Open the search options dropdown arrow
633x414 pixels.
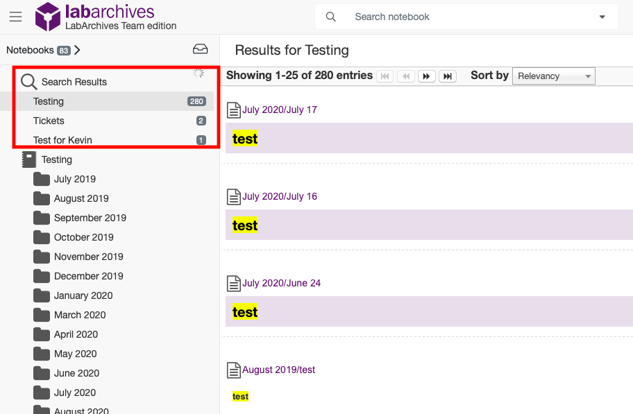point(602,17)
